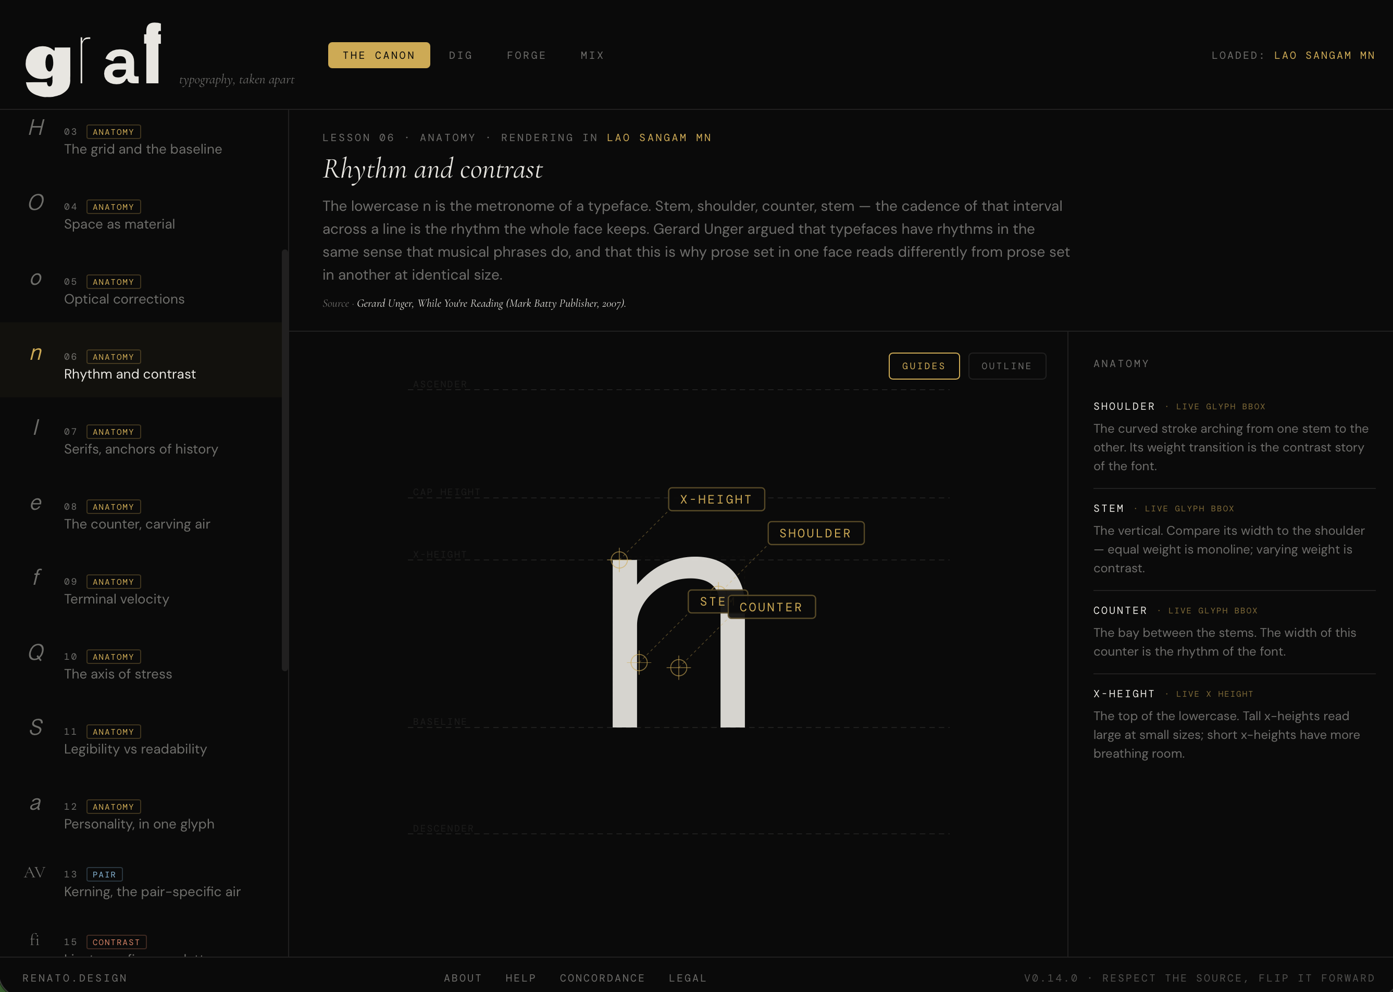Open the CONCORDANCE footer link
The height and width of the screenshot is (992, 1393).
tap(602, 978)
